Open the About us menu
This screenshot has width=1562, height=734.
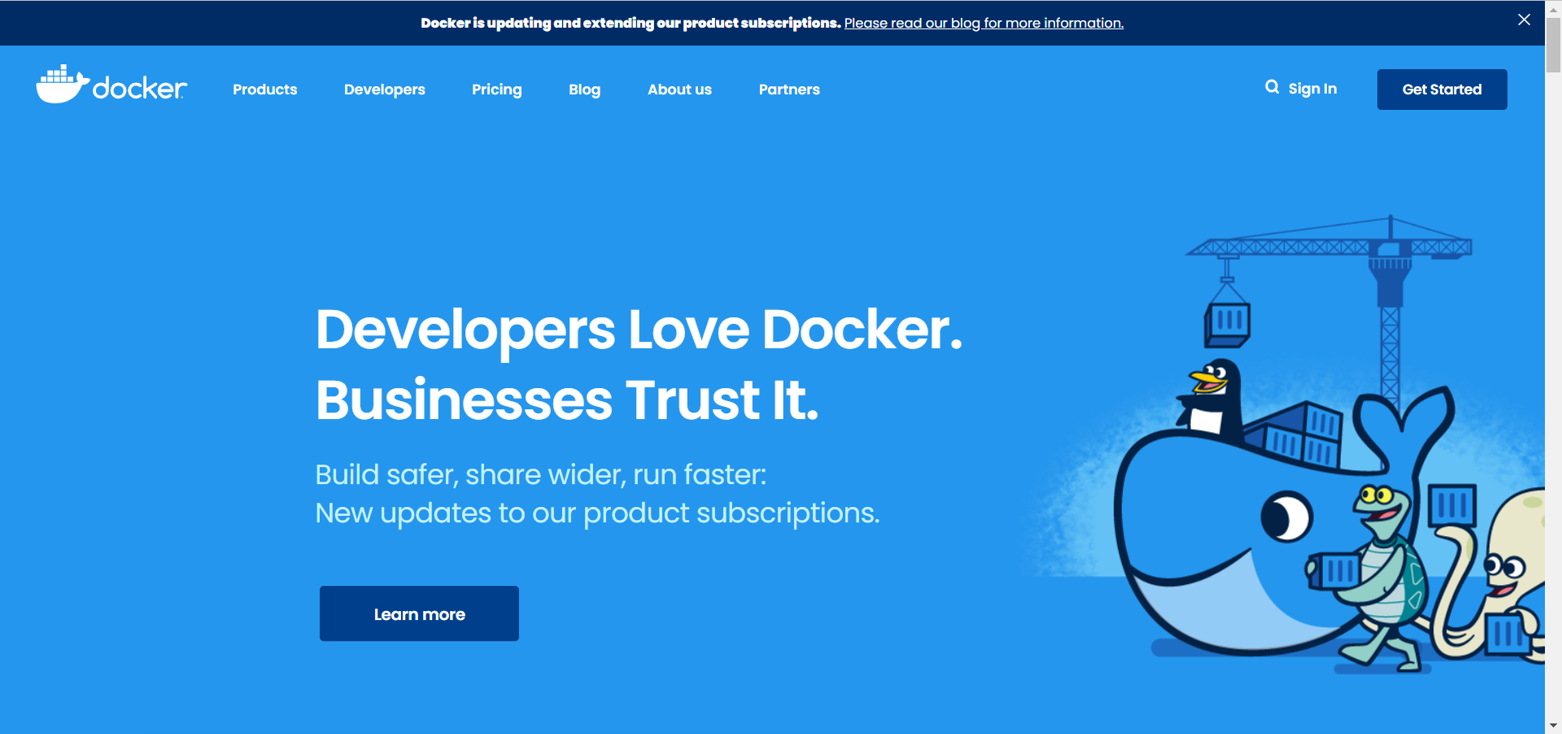679,90
